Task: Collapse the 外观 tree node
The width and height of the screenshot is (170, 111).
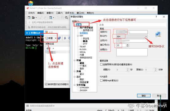Action: [x=75, y=71]
